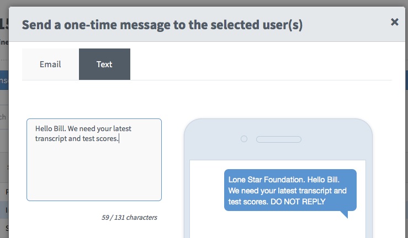Close the one-time message dialog
408x238 pixels.
pyautogui.click(x=394, y=22)
